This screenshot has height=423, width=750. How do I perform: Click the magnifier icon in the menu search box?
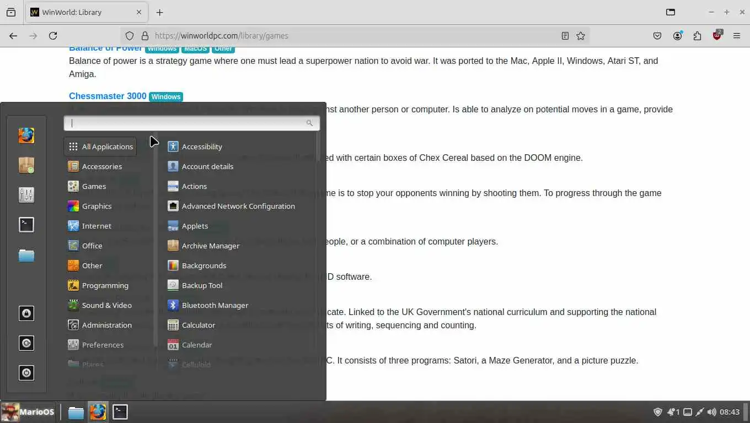pyautogui.click(x=309, y=123)
